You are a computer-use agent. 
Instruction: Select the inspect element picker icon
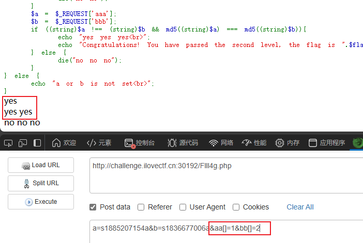8,143
